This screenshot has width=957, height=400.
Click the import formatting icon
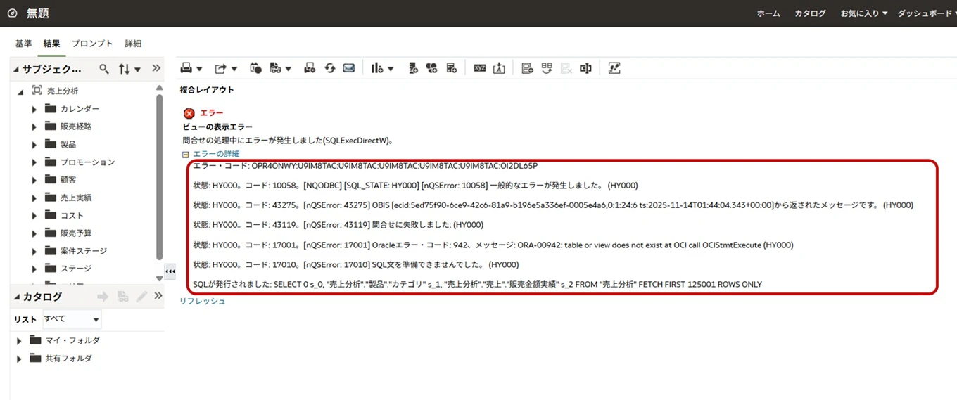[x=499, y=68]
